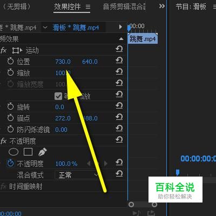Select the 运动 effect label
Viewport: 216px width, 216px height.
click(x=32, y=51)
